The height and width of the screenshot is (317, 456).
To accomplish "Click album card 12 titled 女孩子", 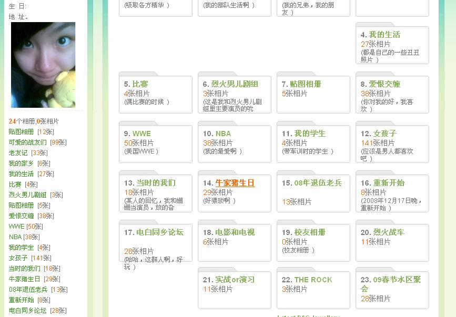I will tap(384, 134).
